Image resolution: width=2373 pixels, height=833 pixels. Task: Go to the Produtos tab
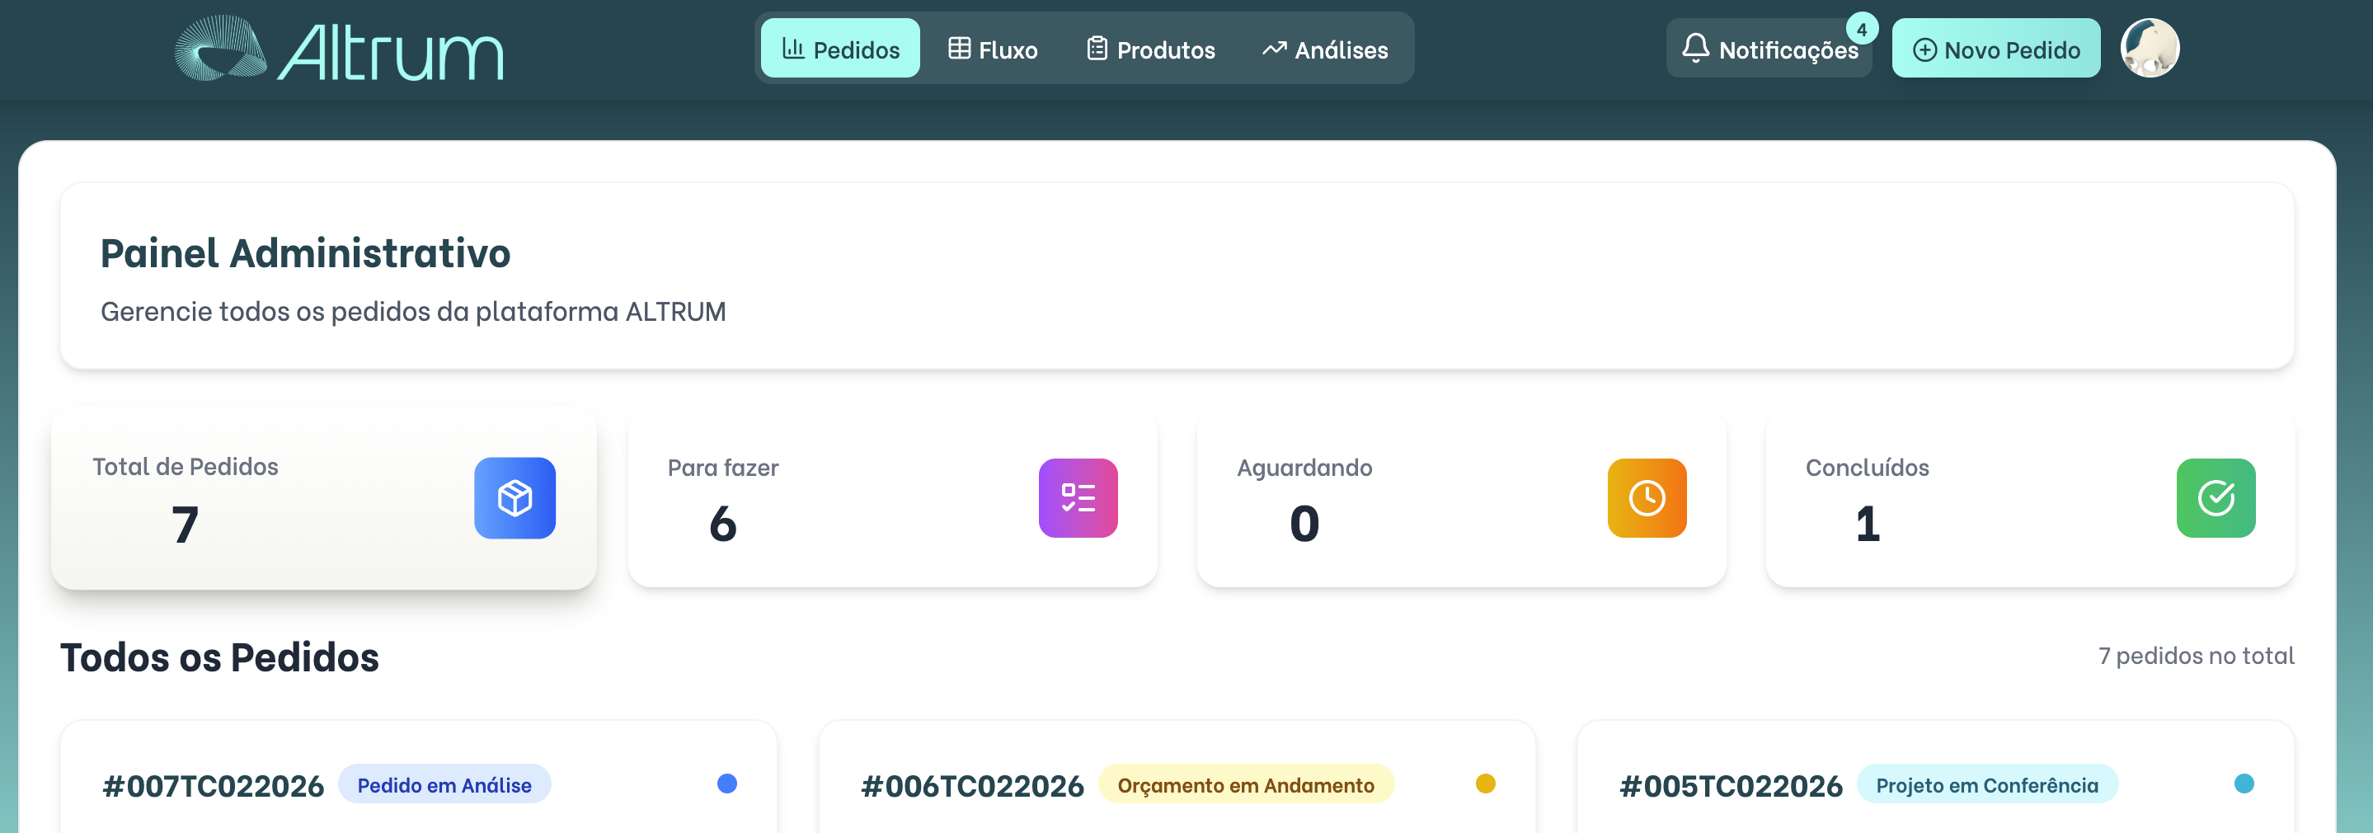pyautogui.click(x=1150, y=49)
